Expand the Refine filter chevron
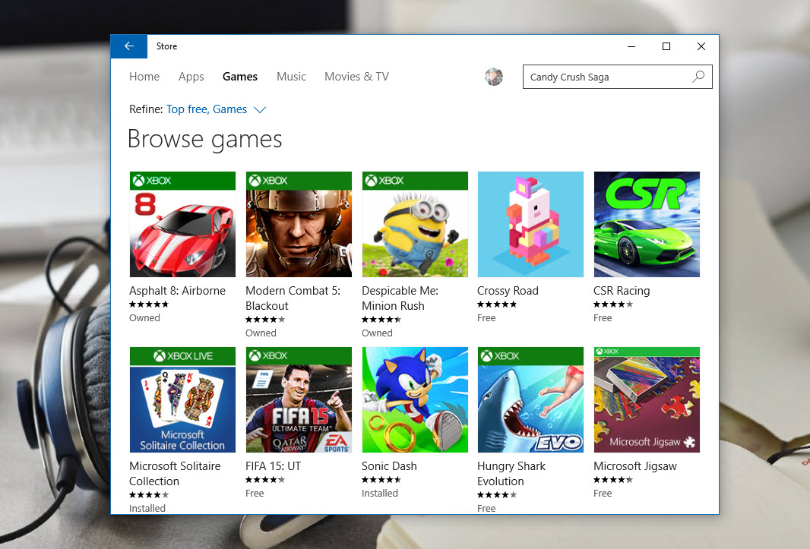The width and height of the screenshot is (810, 549). coord(260,110)
